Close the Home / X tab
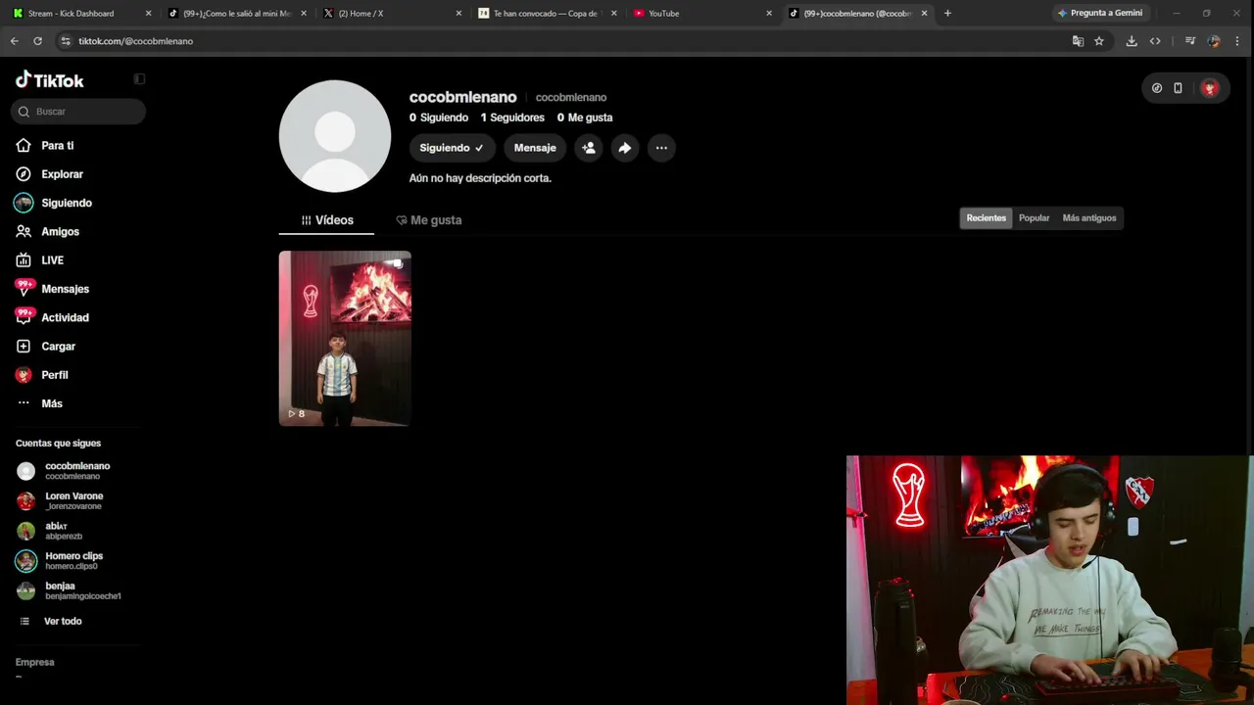The height and width of the screenshot is (705, 1254). (458, 14)
